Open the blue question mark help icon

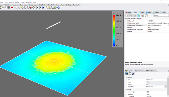point(58,8)
